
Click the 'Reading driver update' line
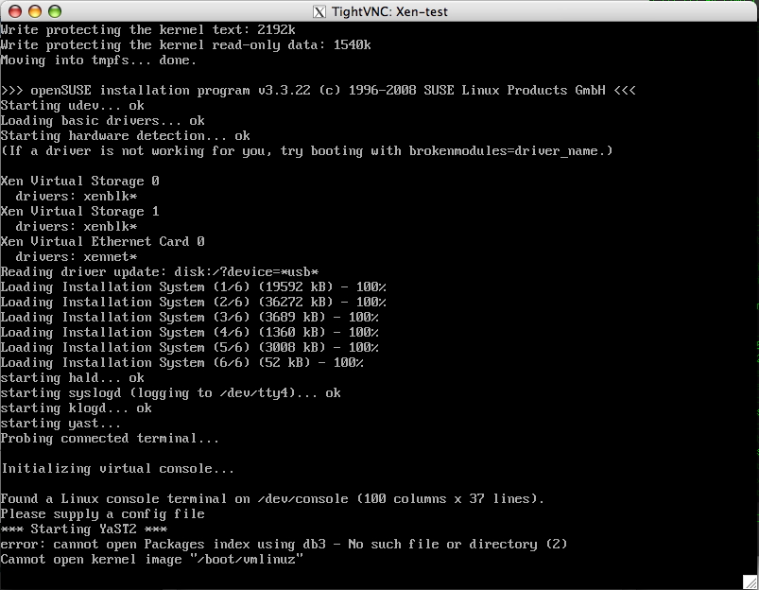tap(159, 271)
